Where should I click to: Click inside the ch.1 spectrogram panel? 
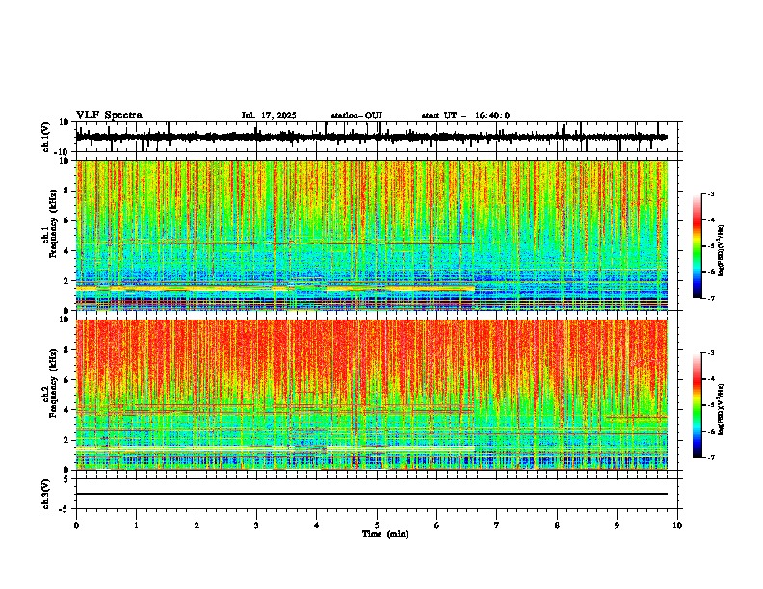(x=372, y=235)
